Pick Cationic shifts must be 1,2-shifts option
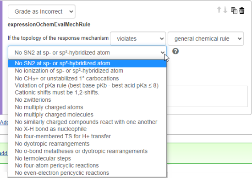Screen dimensions: 252x178 (x=87, y=93)
